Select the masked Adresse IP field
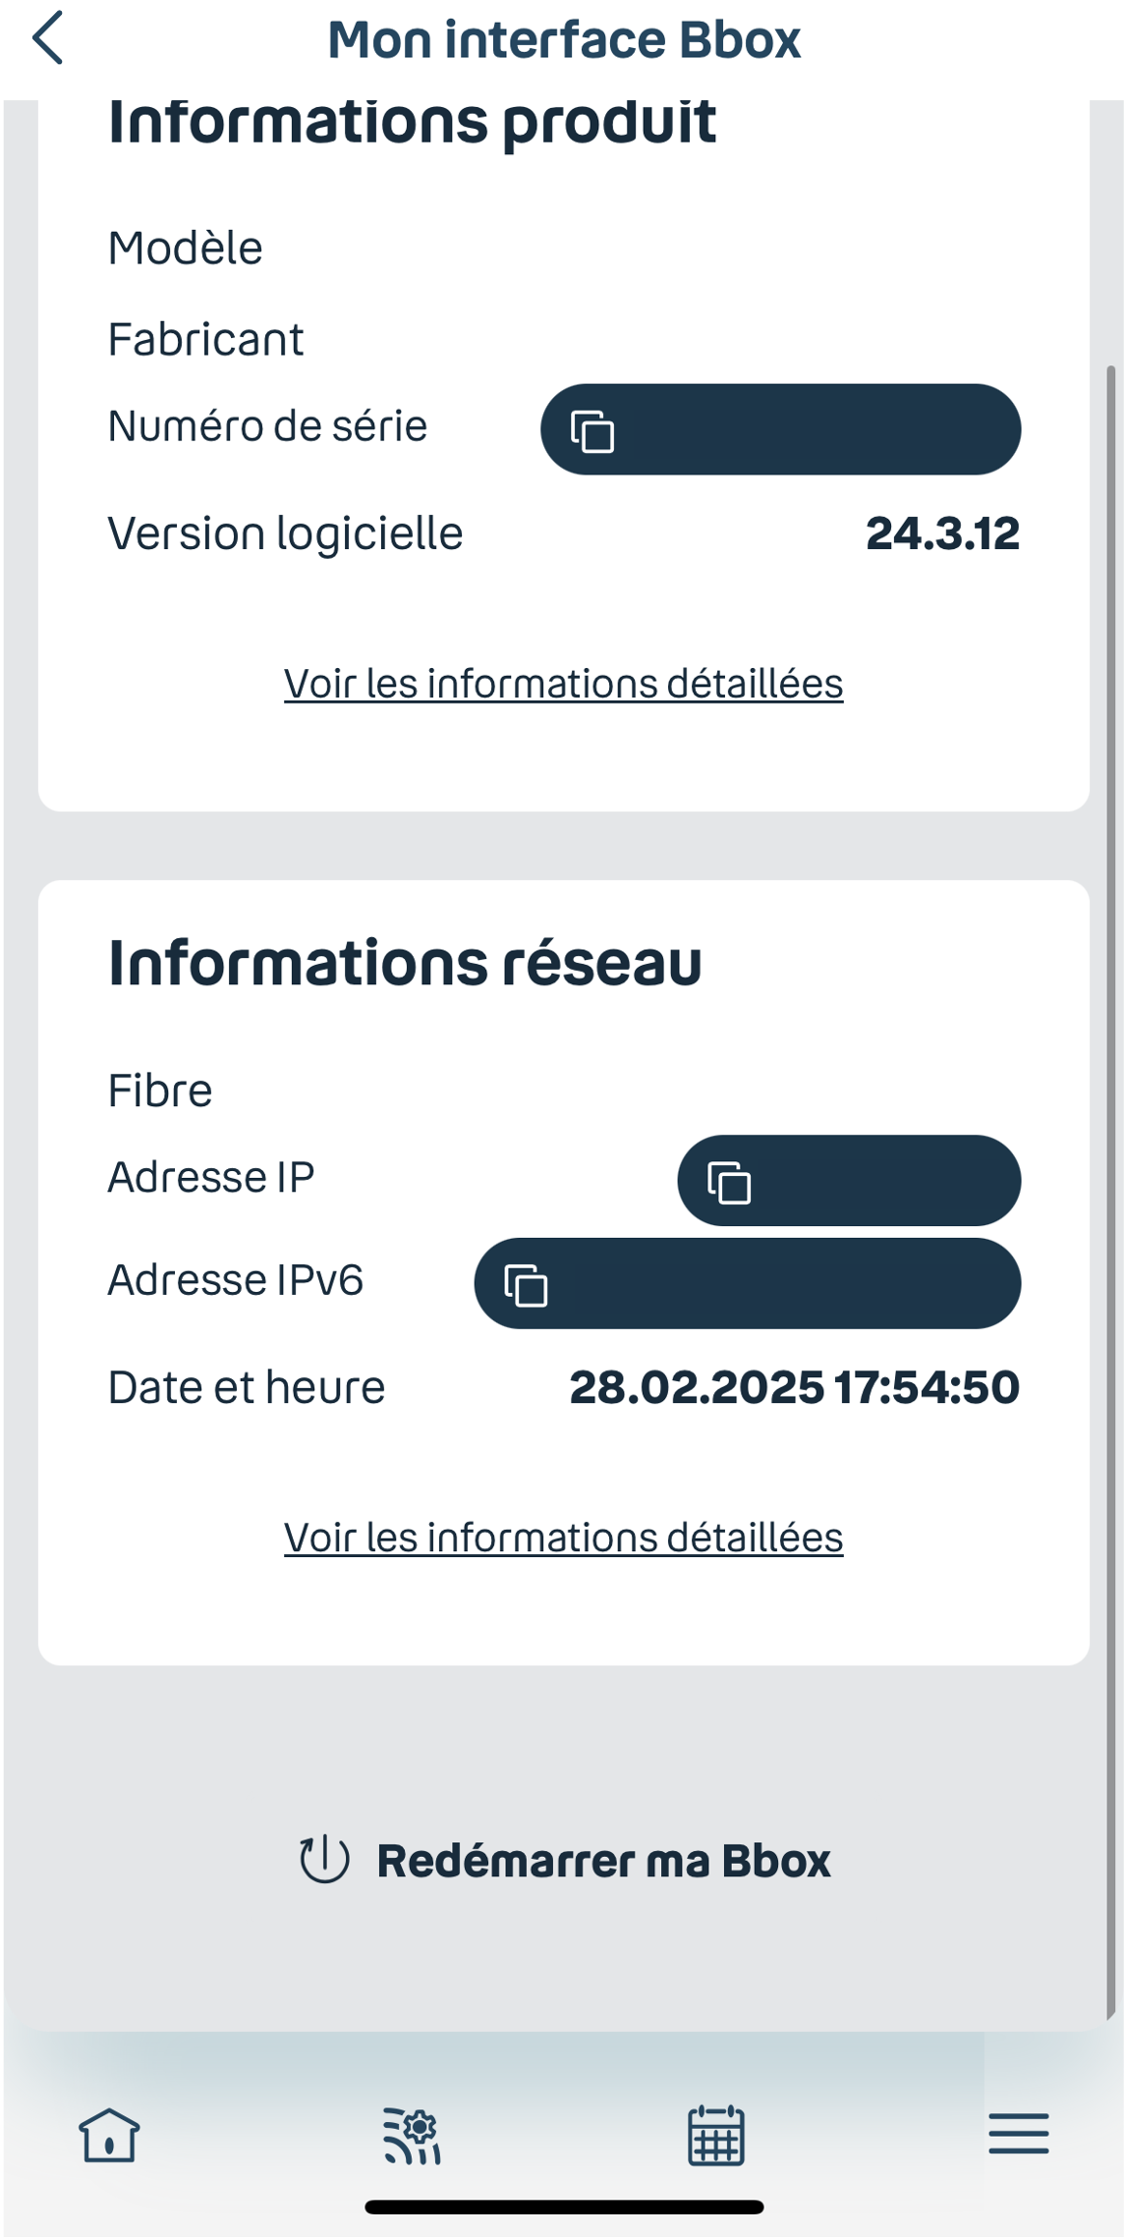 (x=849, y=1182)
